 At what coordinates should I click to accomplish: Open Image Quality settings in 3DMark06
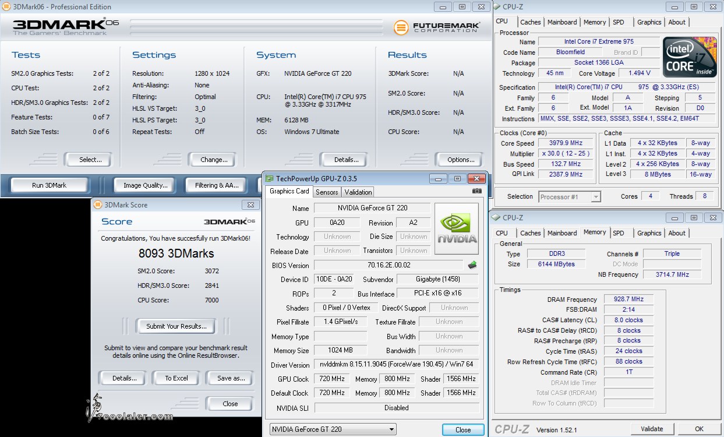[x=146, y=185]
